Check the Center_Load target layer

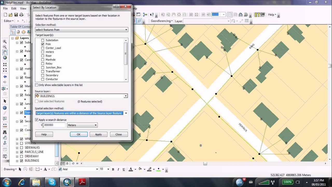(x=43, y=48)
